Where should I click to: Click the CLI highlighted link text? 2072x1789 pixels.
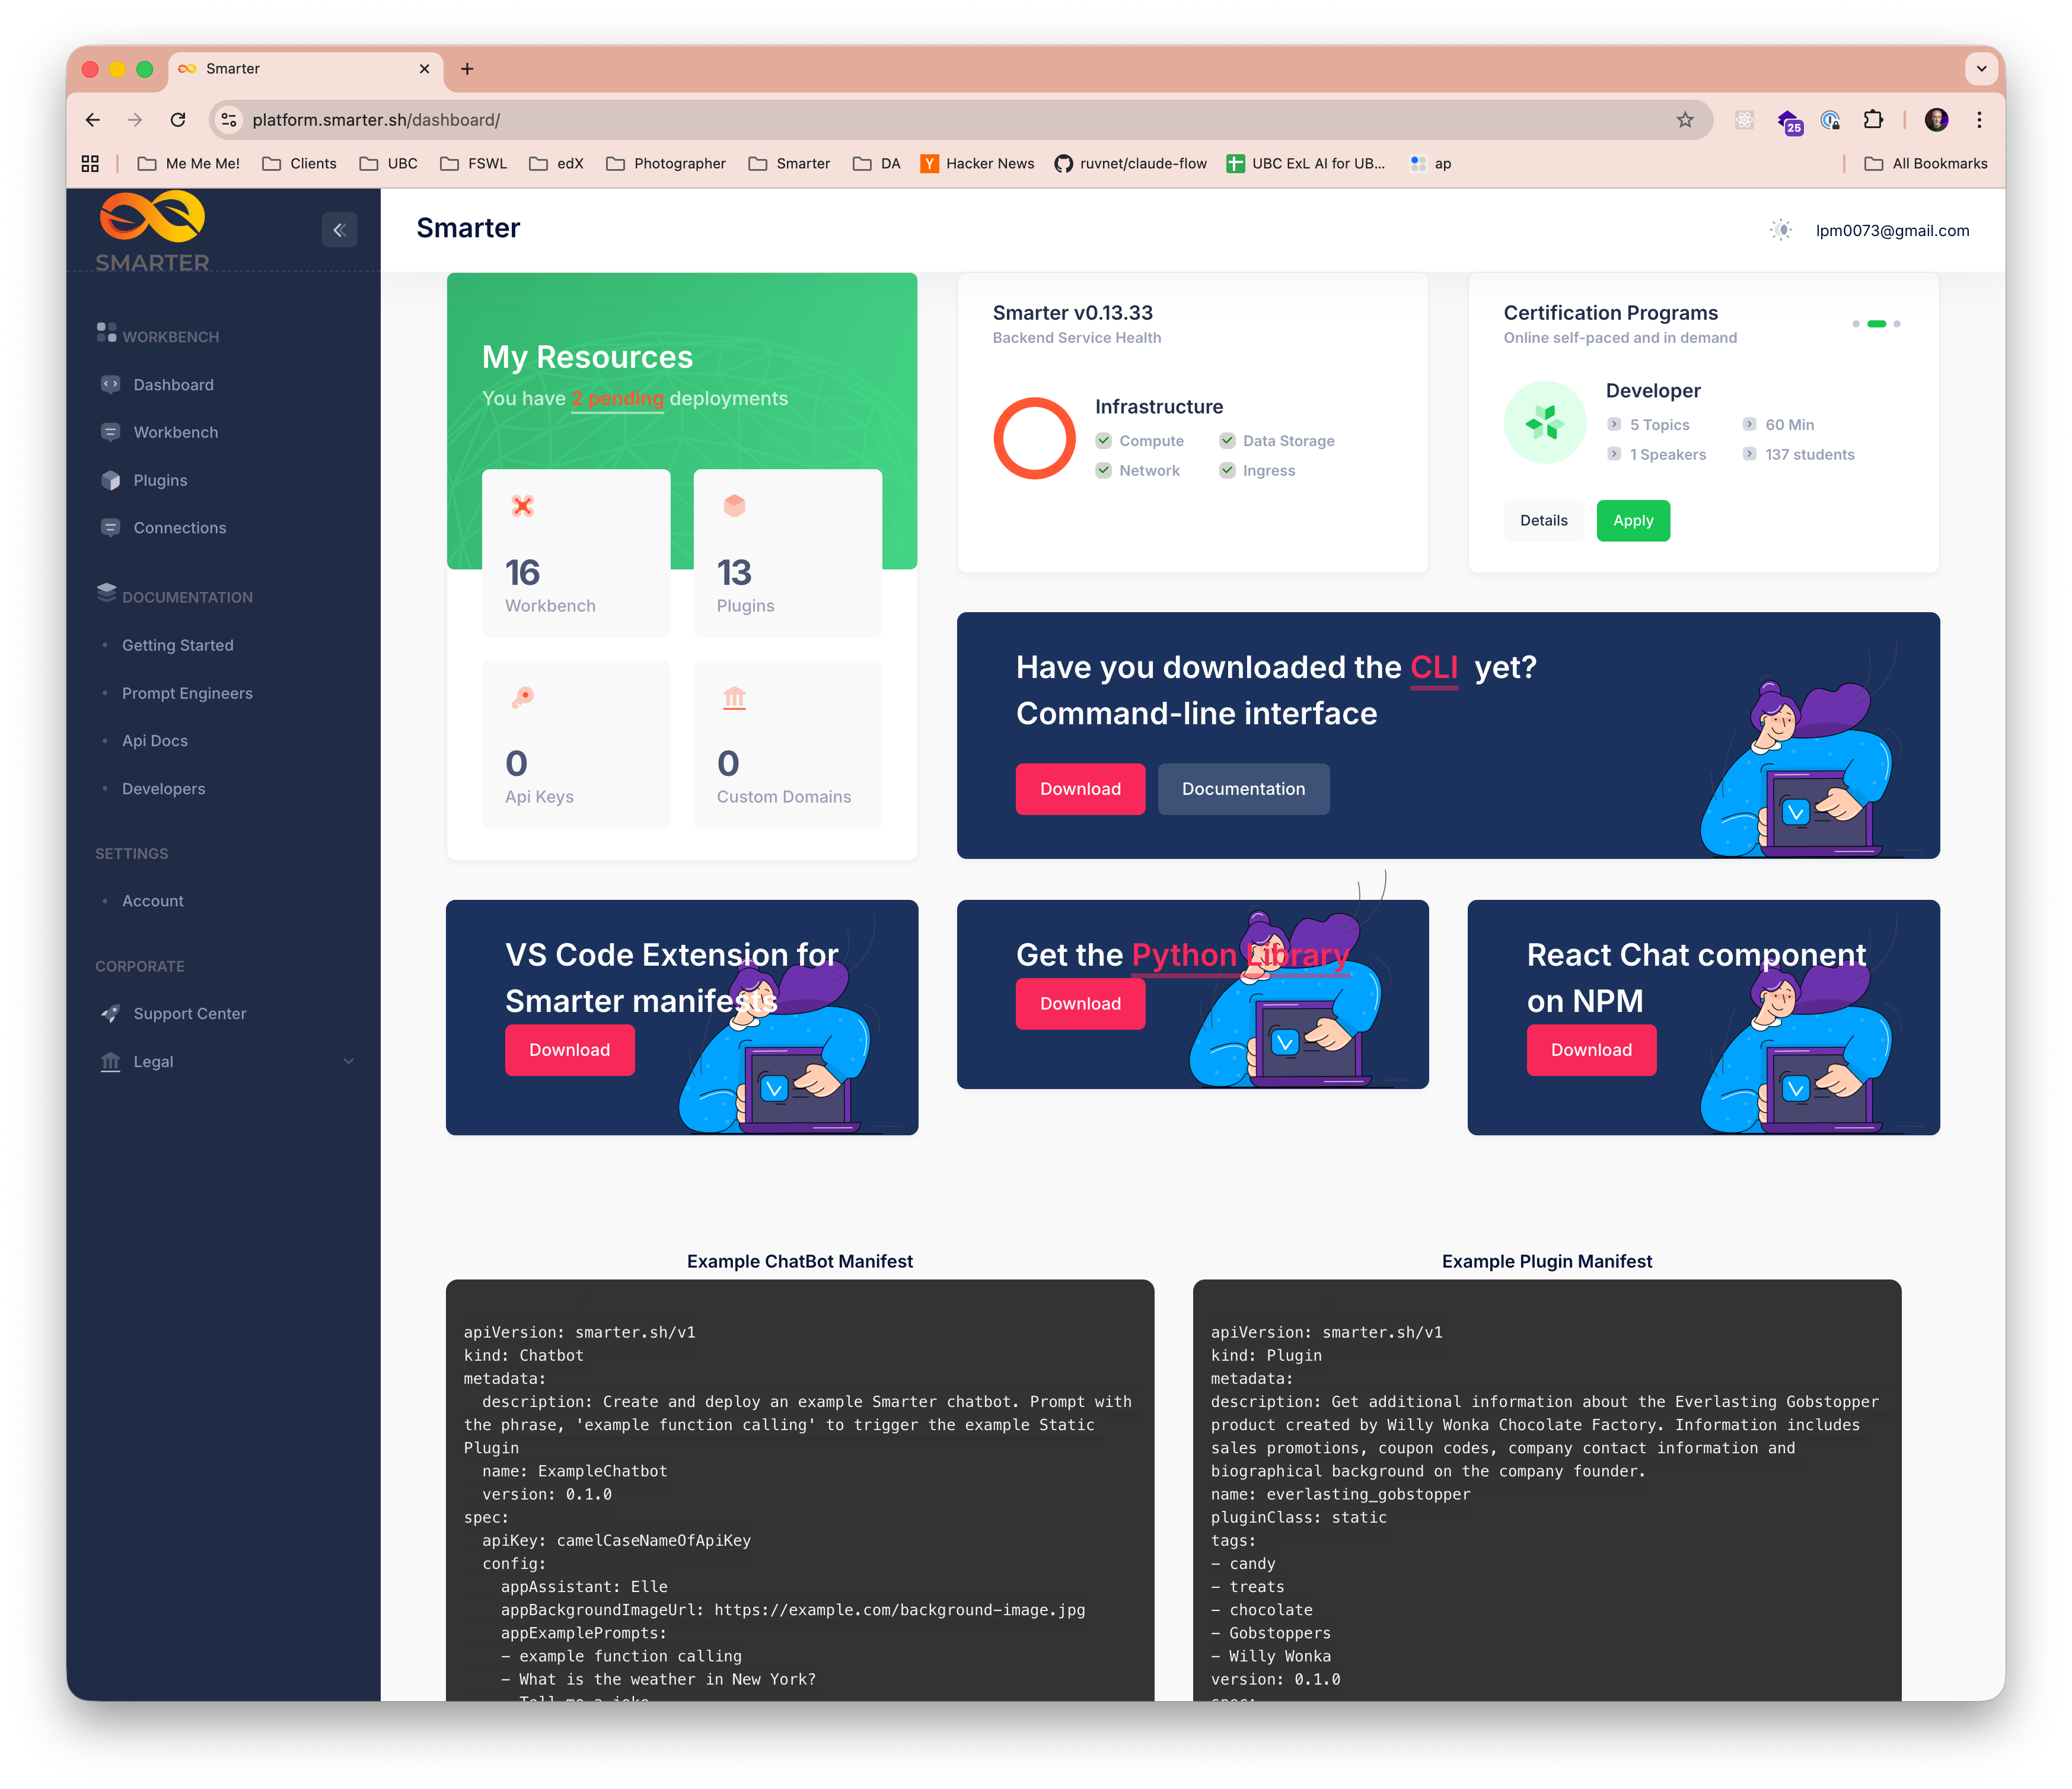click(1434, 668)
